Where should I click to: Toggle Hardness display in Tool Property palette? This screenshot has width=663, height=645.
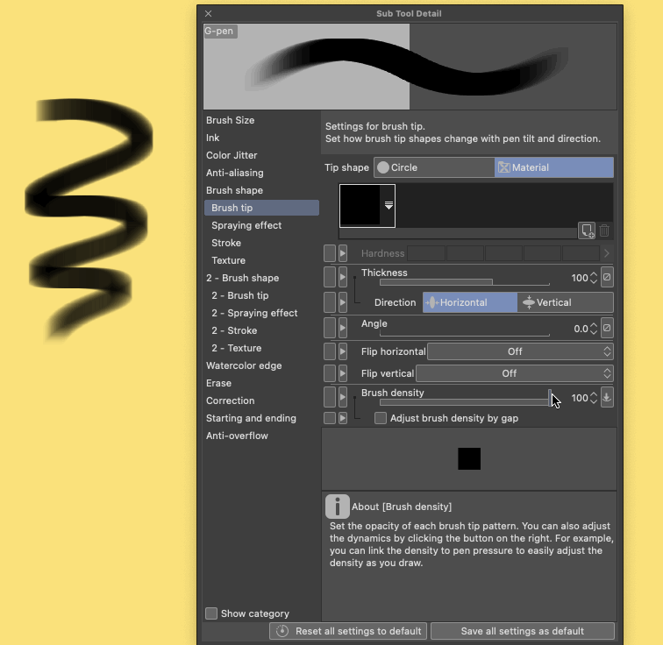pyautogui.click(x=330, y=253)
